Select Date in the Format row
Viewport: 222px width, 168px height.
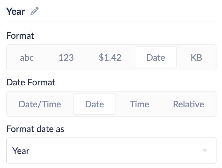tap(156, 57)
